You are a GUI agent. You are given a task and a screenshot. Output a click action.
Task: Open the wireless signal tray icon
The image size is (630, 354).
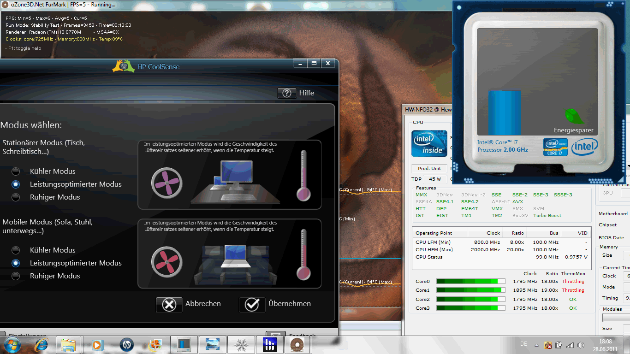pos(570,345)
